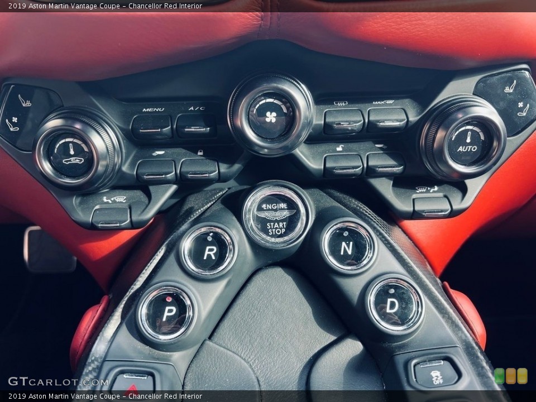The image size is (536, 402).
Task: Click the right air distribution mode button
Action: 432,207
